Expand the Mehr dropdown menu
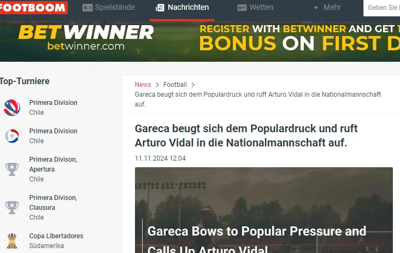 [327, 8]
